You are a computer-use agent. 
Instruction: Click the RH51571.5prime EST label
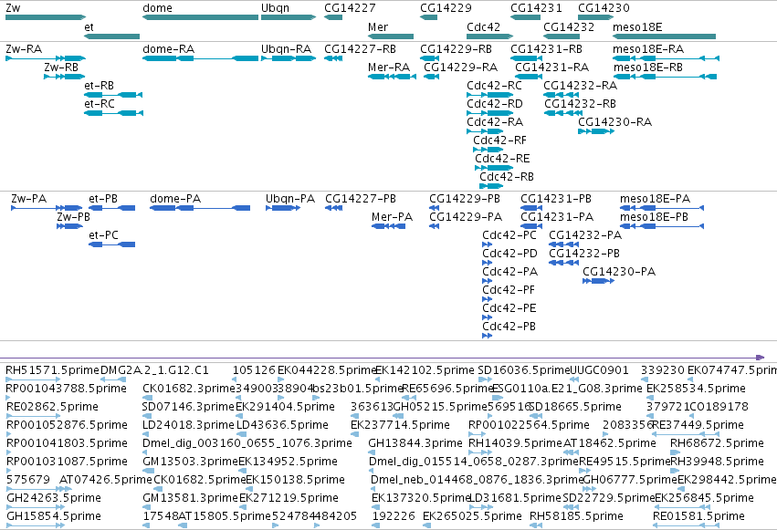click(x=52, y=370)
